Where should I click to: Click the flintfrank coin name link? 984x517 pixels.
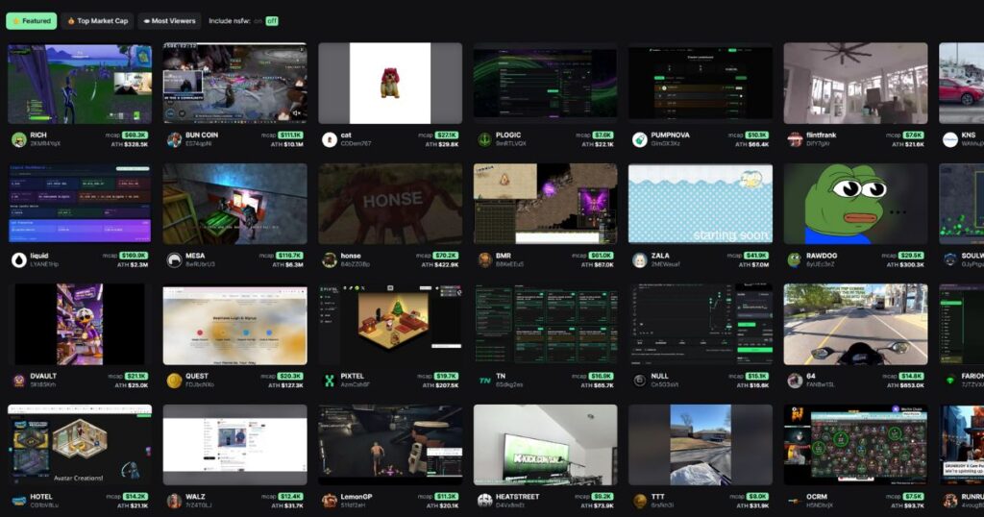point(826,135)
